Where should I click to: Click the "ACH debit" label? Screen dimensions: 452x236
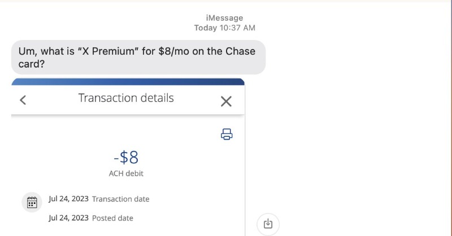pyautogui.click(x=126, y=173)
